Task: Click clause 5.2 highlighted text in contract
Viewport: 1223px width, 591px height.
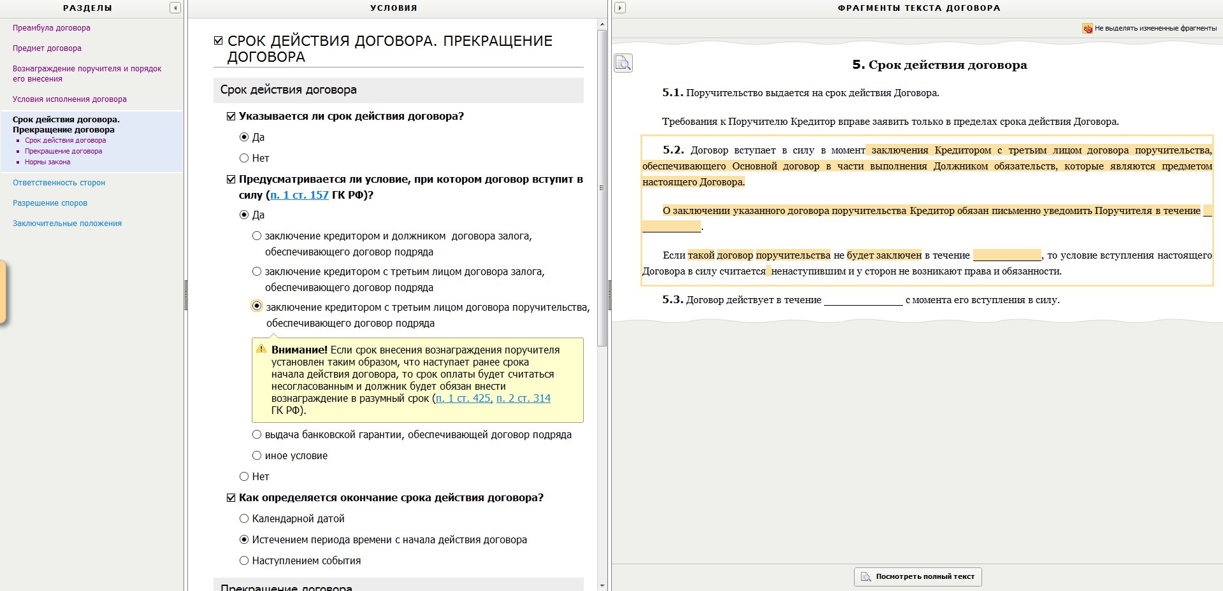Action: 927,166
